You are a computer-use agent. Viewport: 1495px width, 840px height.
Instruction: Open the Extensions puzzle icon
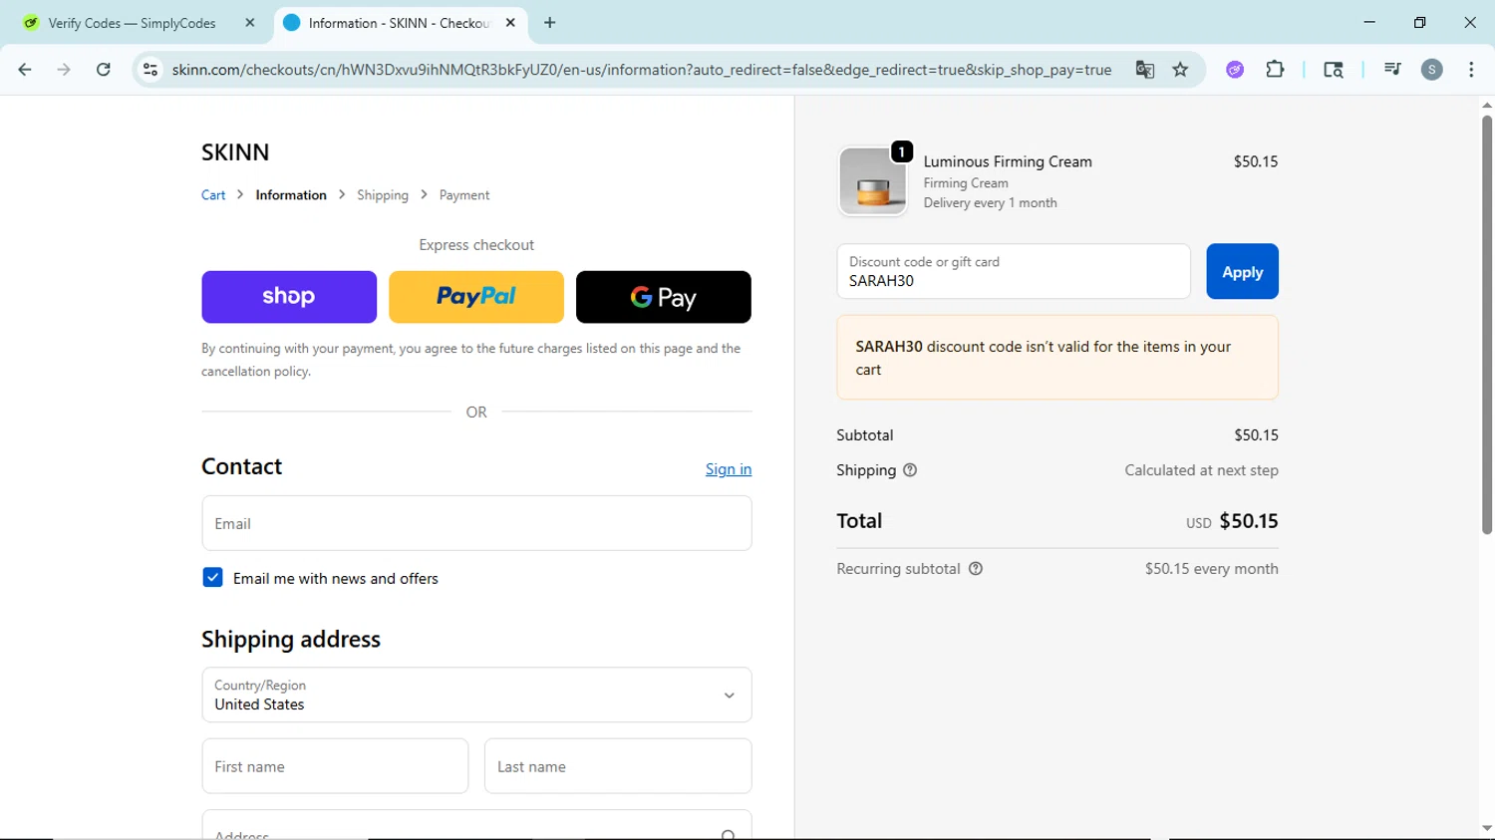click(1275, 70)
